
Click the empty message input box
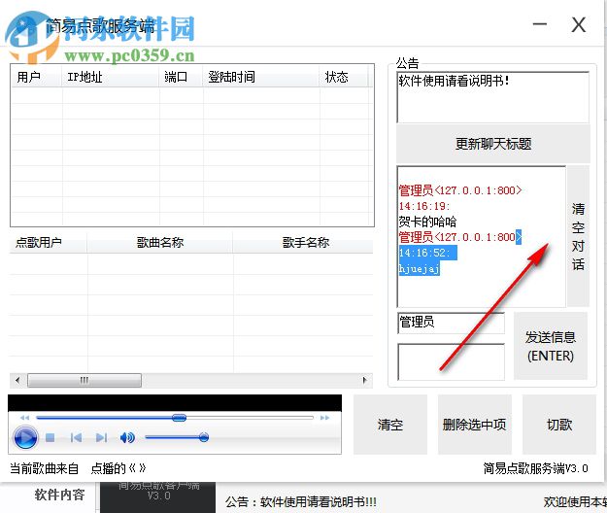tap(451, 361)
